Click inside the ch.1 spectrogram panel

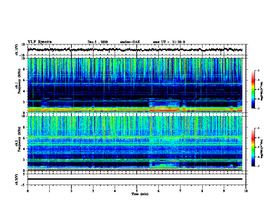click(x=135, y=85)
